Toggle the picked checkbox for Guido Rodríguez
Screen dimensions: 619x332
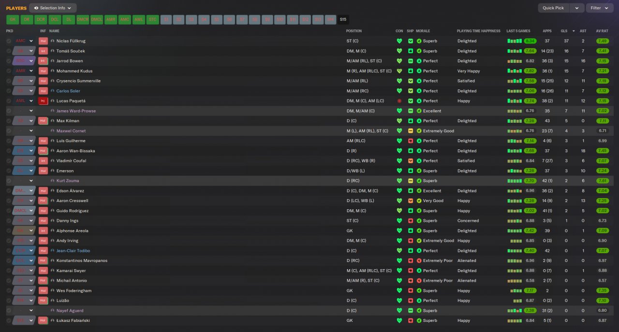pos(9,211)
